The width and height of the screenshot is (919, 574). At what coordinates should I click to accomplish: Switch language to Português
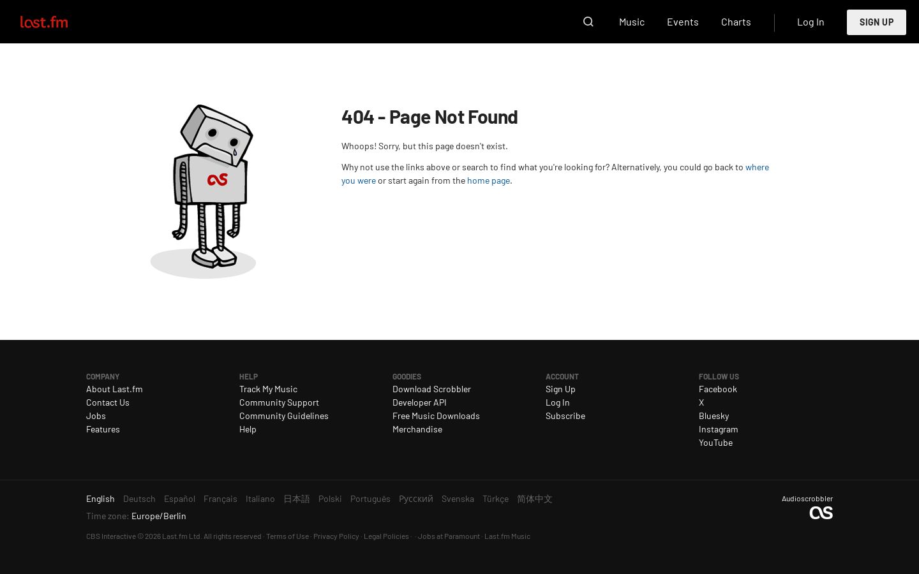coord(370,499)
